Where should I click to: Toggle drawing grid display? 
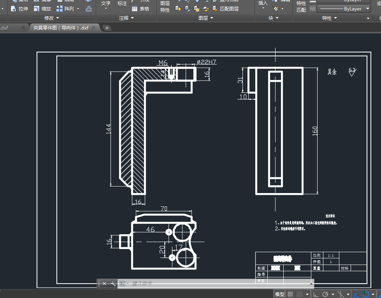click(x=290, y=295)
